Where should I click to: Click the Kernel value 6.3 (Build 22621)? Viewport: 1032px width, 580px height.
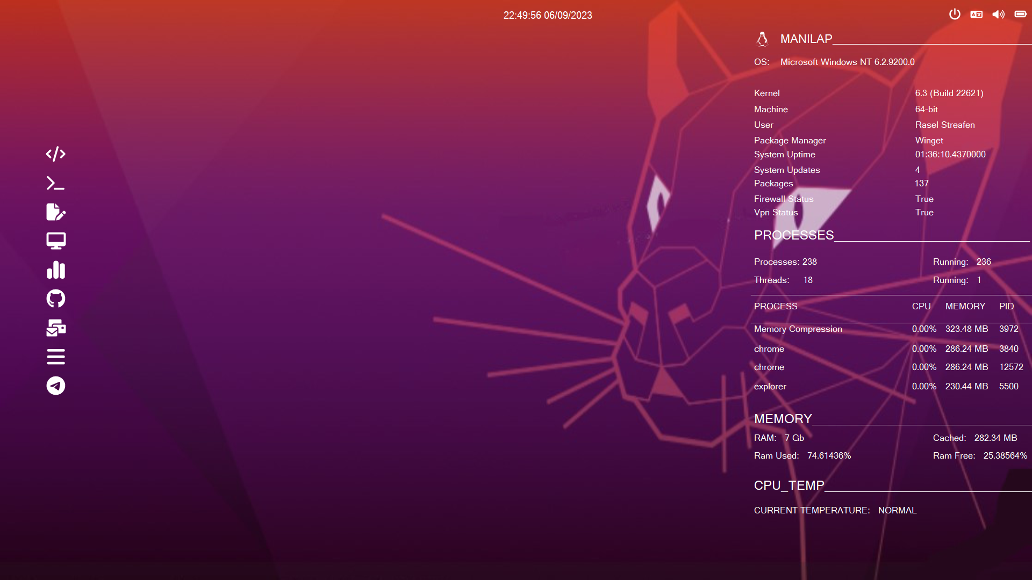[949, 93]
